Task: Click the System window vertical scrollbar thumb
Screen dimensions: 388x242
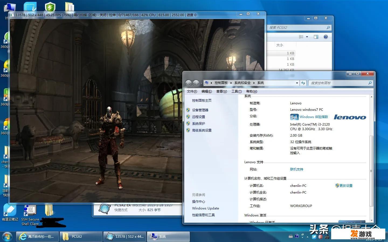Action: click(x=372, y=171)
